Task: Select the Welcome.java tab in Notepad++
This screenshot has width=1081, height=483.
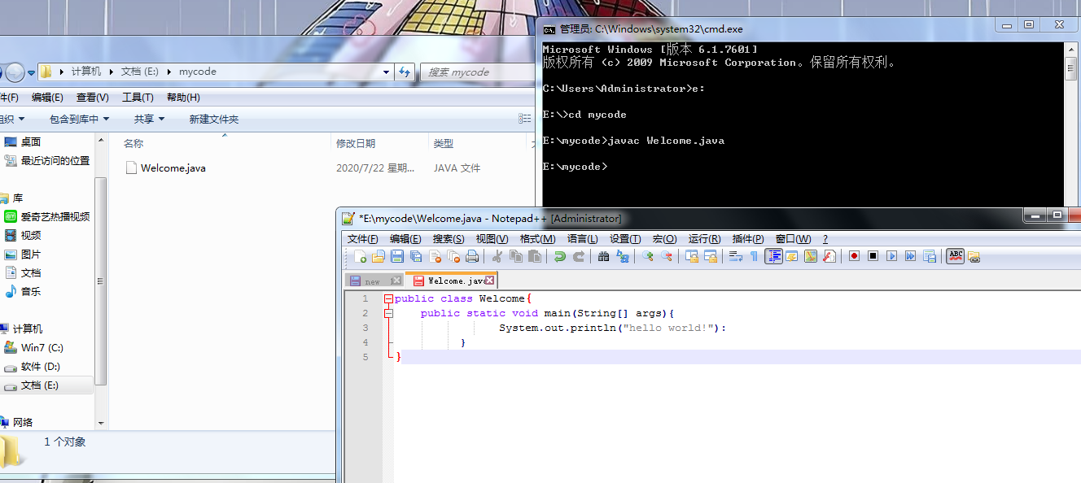Action: [x=451, y=281]
